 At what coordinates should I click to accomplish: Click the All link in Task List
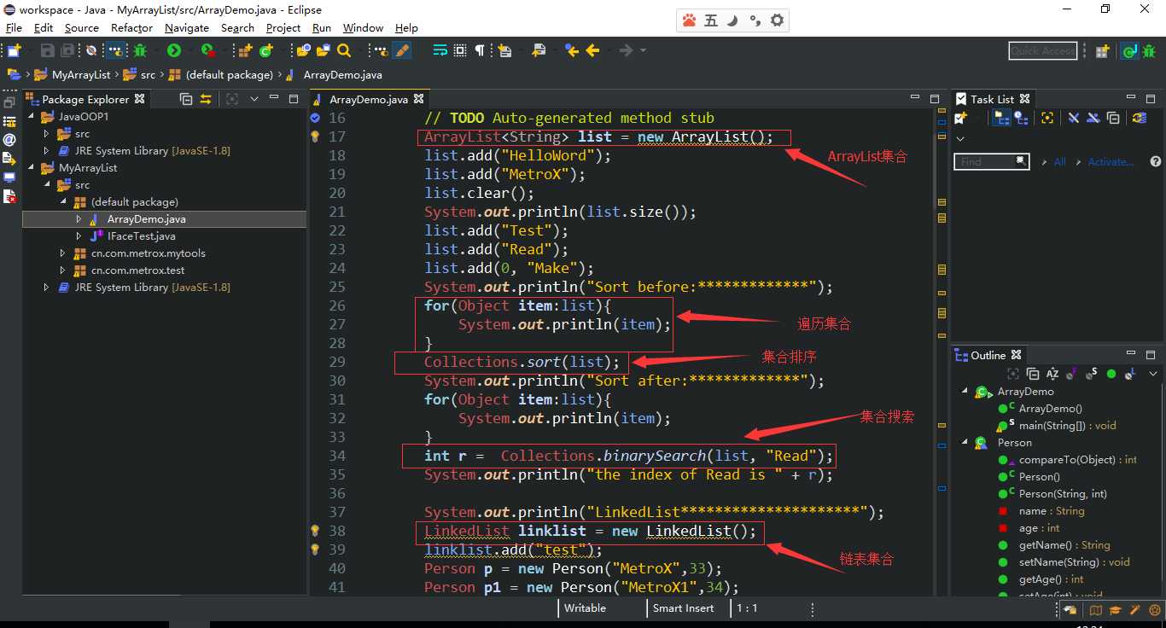(1059, 161)
